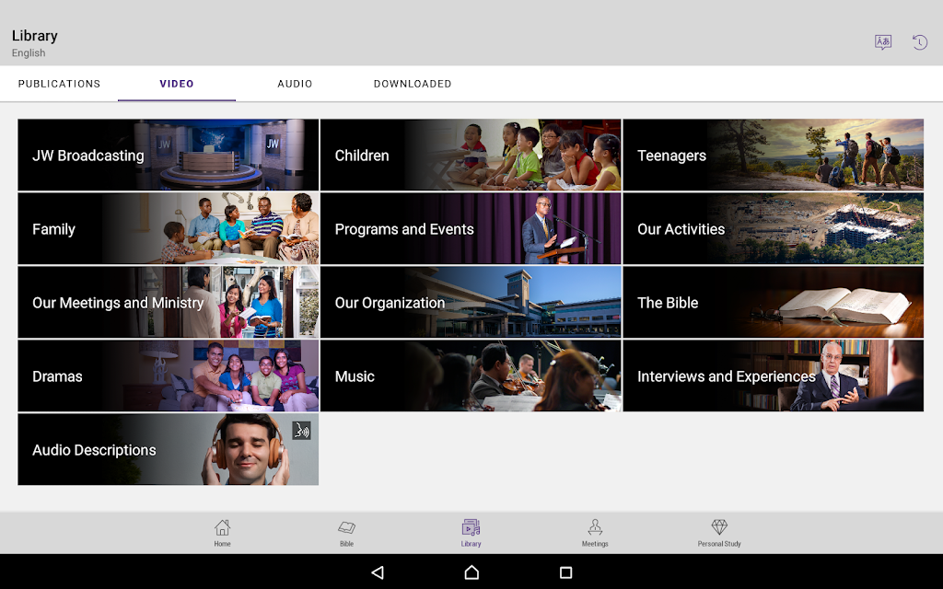
Task: Select Audio Descriptions category tile
Action: (168, 449)
